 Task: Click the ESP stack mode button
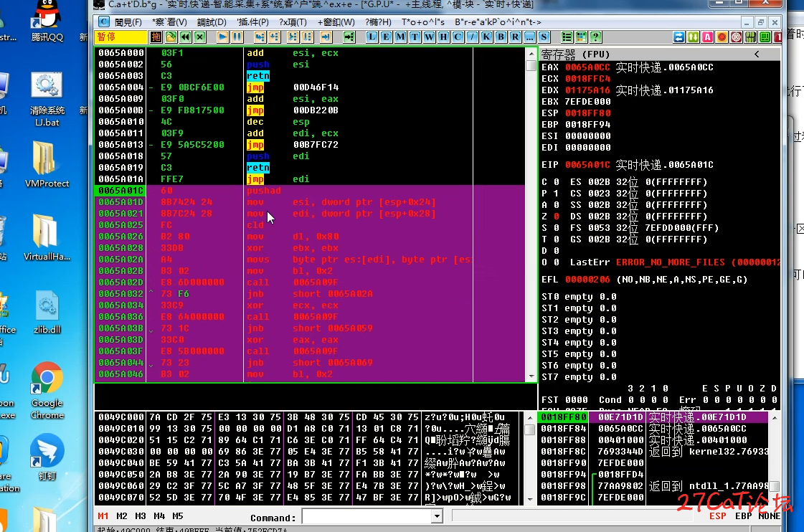pyautogui.click(x=718, y=516)
